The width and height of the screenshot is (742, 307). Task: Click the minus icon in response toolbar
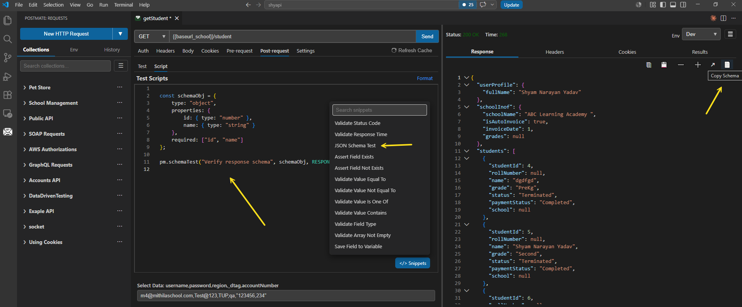[681, 65]
